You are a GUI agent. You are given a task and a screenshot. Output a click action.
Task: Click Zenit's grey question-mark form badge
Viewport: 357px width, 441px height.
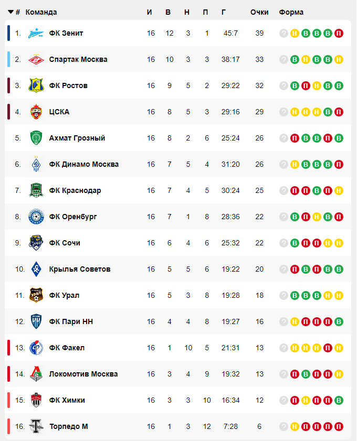[284, 33]
